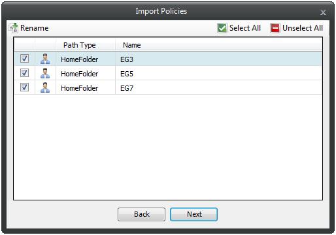This screenshot has width=336, height=235.
Task: Toggle the checkbox for policy EG5
Action: (24, 73)
